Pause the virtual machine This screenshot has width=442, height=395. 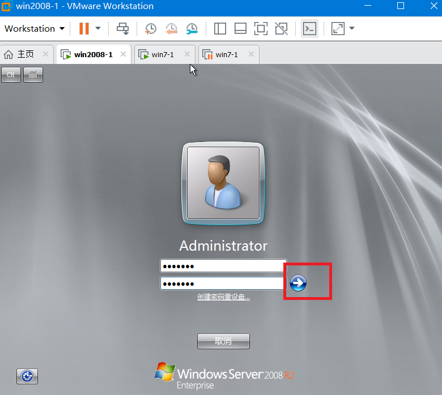click(84, 28)
